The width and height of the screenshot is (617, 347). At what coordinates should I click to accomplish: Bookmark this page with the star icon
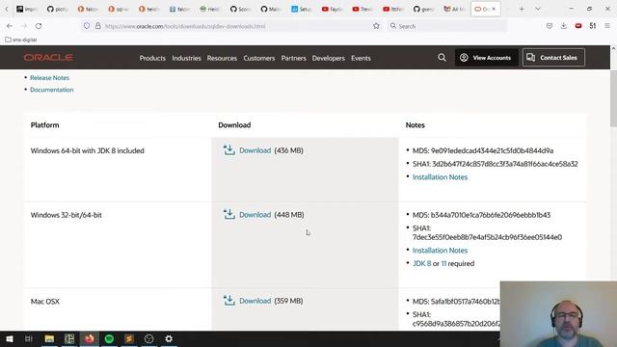coord(376,26)
